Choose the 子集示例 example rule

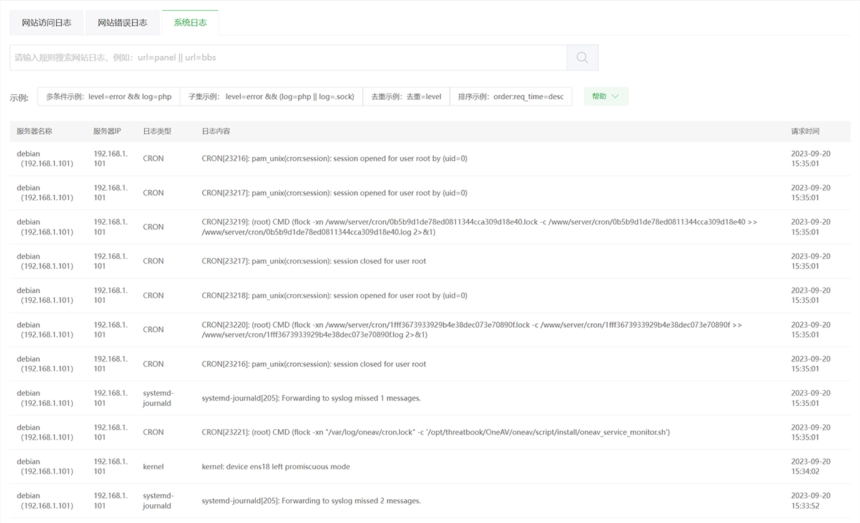(x=271, y=97)
